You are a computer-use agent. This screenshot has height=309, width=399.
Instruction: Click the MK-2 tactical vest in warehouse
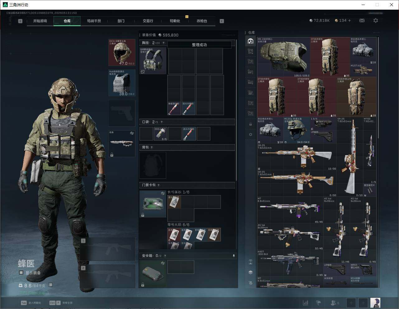point(284,57)
